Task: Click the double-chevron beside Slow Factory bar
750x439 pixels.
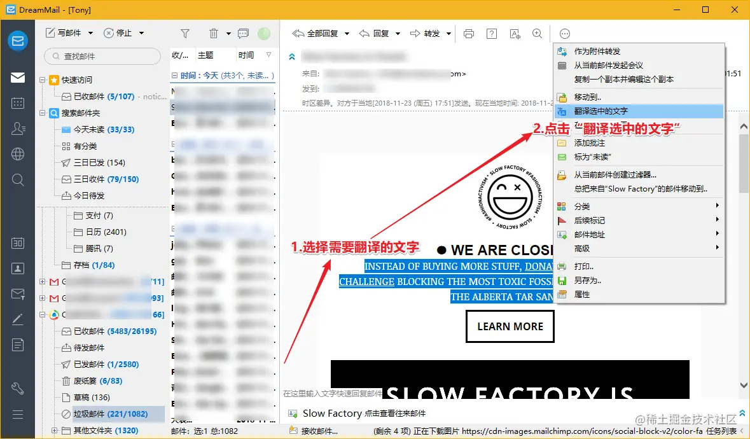Action: pyautogui.click(x=742, y=413)
